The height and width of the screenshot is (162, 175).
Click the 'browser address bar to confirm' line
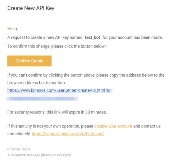(x=37, y=83)
